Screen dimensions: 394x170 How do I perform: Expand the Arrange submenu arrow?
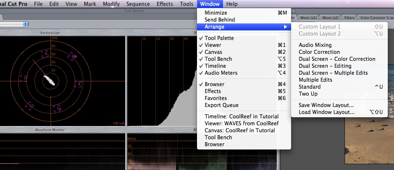(x=285, y=27)
